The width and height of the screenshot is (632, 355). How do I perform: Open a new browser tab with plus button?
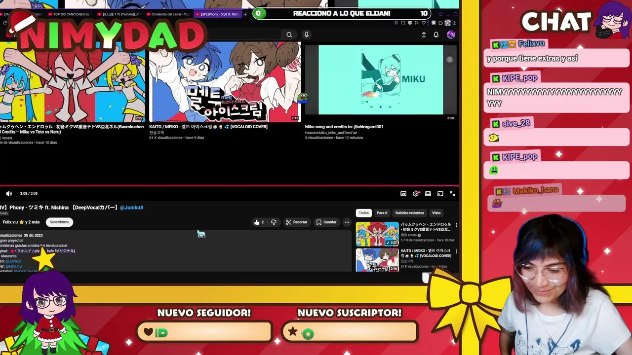tap(245, 14)
